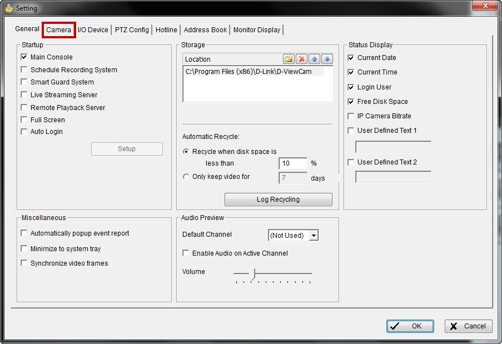Move storage location down with arrow icon
The width and height of the screenshot is (502, 344).
[x=327, y=59]
